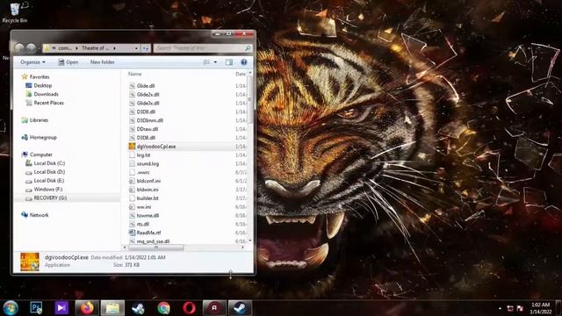Image resolution: width=562 pixels, height=316 pixels.
Task: Click the refresh button beside address bar
Action: point(146,48)
